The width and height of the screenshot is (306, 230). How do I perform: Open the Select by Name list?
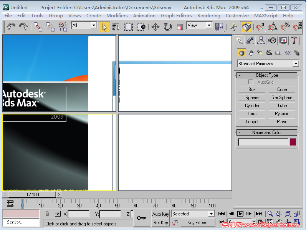click(x=116, y=27)
